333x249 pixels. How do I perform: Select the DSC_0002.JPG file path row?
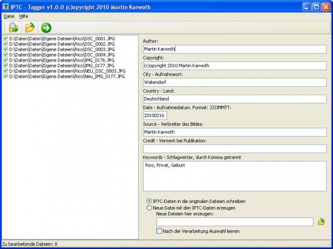62,44
